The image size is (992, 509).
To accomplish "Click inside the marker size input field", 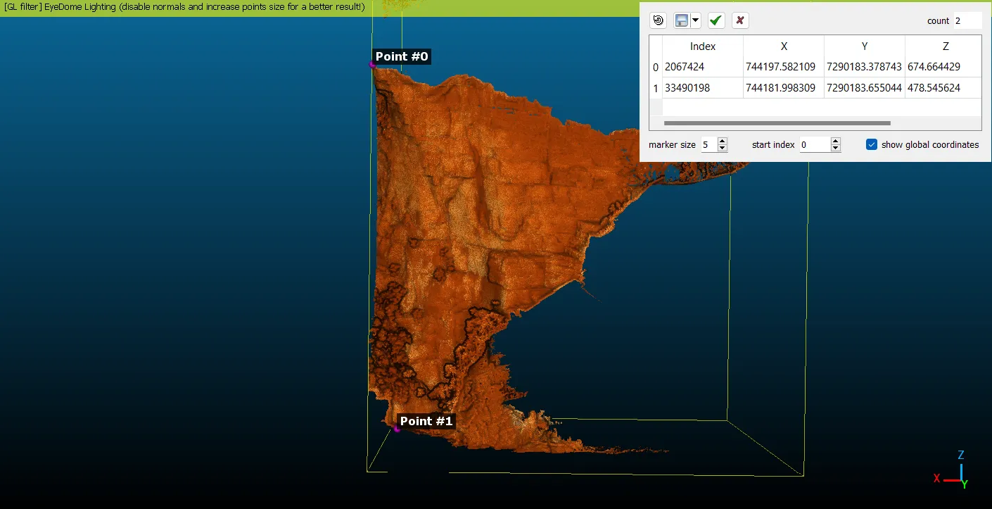I will [x=708, y=145].
